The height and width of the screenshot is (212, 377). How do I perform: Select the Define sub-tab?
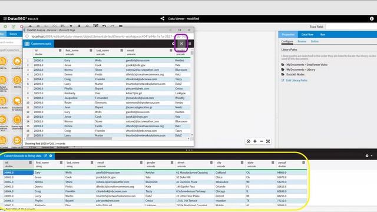(x=315, y=41)
